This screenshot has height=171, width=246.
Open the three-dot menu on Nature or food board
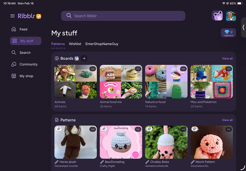tap(183, 69)
